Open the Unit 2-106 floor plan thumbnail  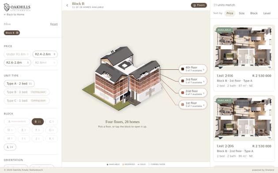coord(244,48)
